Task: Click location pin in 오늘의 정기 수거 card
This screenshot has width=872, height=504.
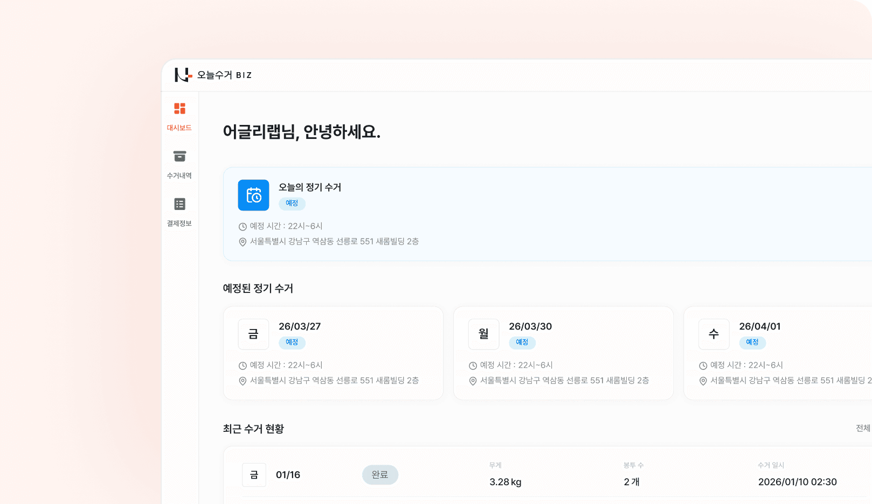Action: pyautogui.click(x=243, y=242)
